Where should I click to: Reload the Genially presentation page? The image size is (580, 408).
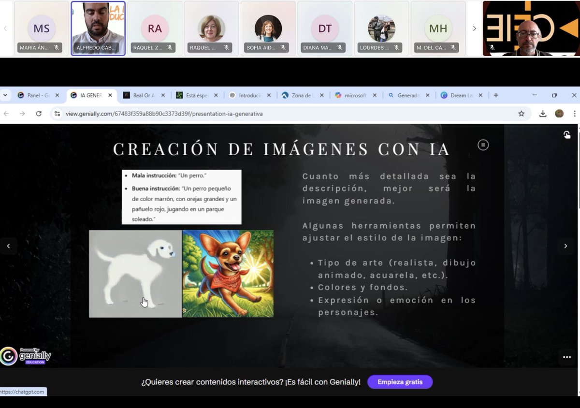pyautogui.click(x=40, y=114)
